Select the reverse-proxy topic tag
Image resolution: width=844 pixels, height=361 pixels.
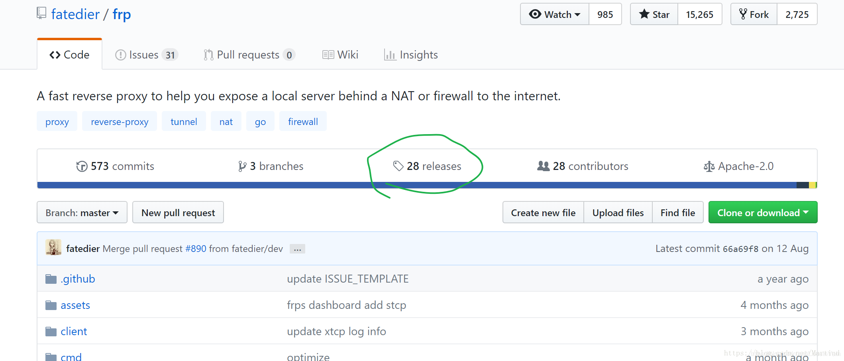[120, 121]
